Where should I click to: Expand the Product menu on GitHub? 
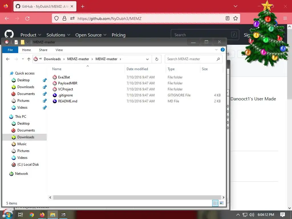31,35
